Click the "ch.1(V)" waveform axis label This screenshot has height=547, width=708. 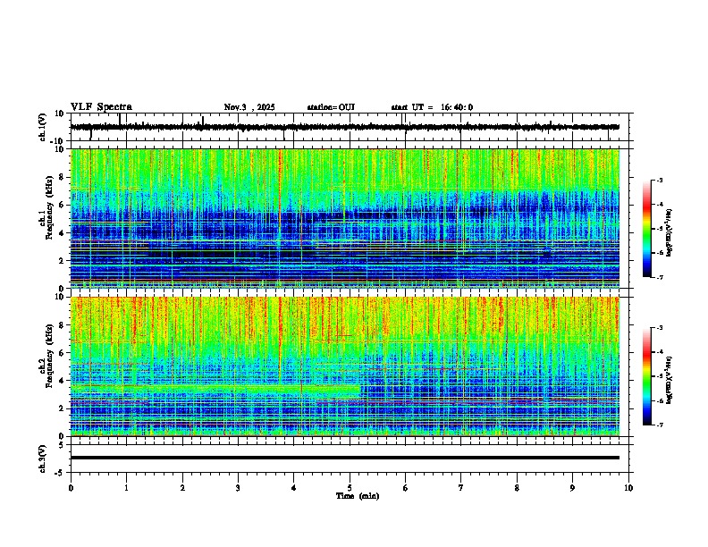[x=42, y=127]
